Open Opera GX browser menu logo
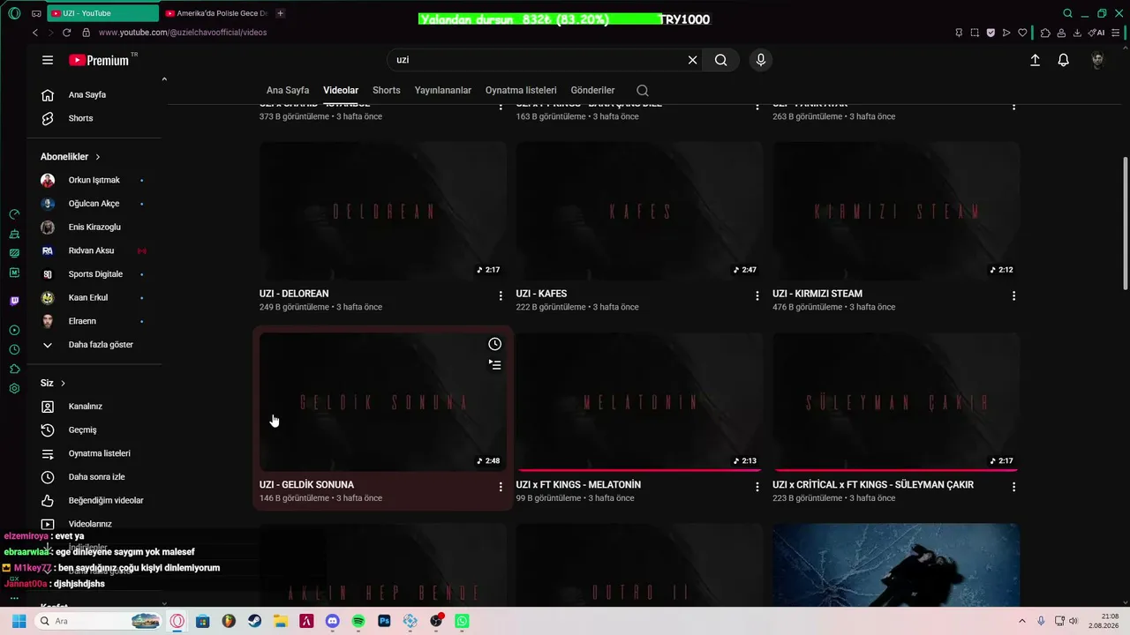Screen dimensions: 1130x635 coord(15,13)
